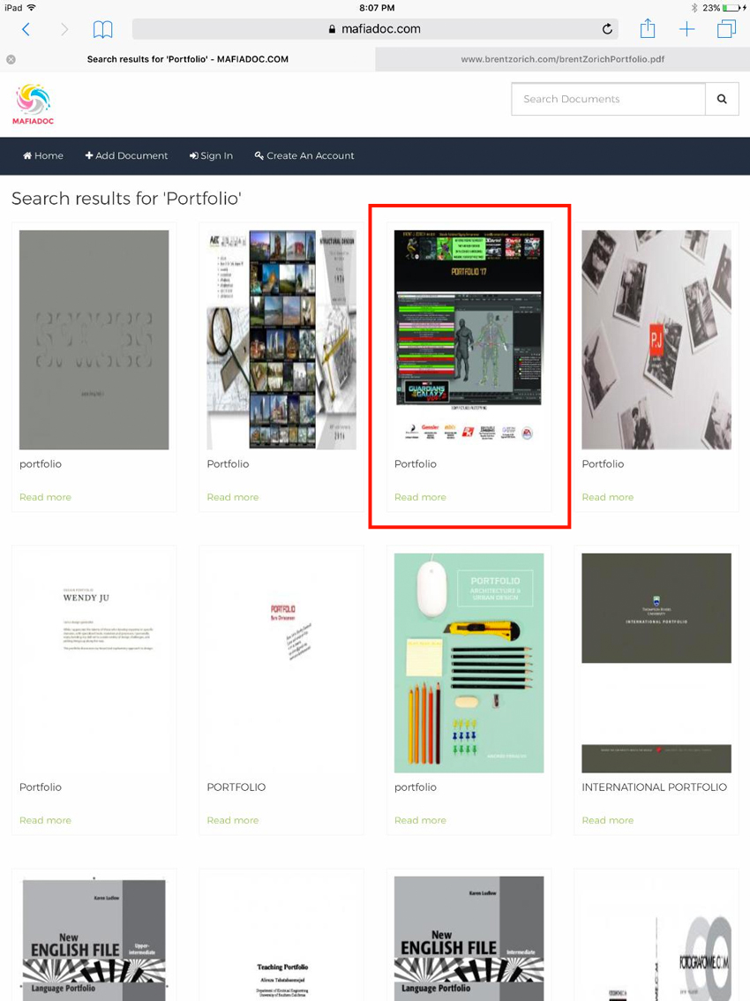This screenshot has width=750, height=1001.
Task: Click the MAFIADOC logo
Action: pyautogui.click(x=34, y=104)
